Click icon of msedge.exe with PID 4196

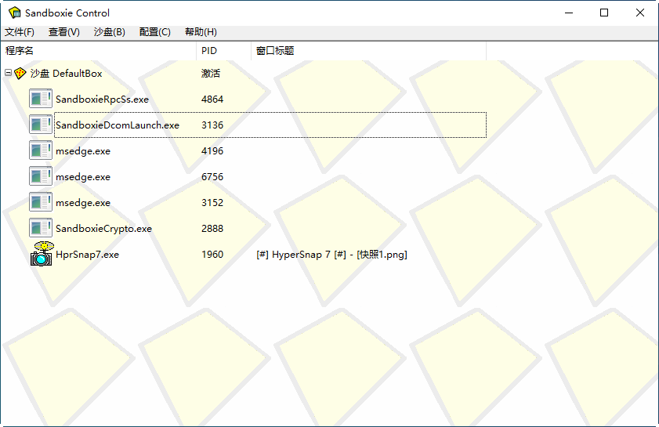tap(41, 151)
